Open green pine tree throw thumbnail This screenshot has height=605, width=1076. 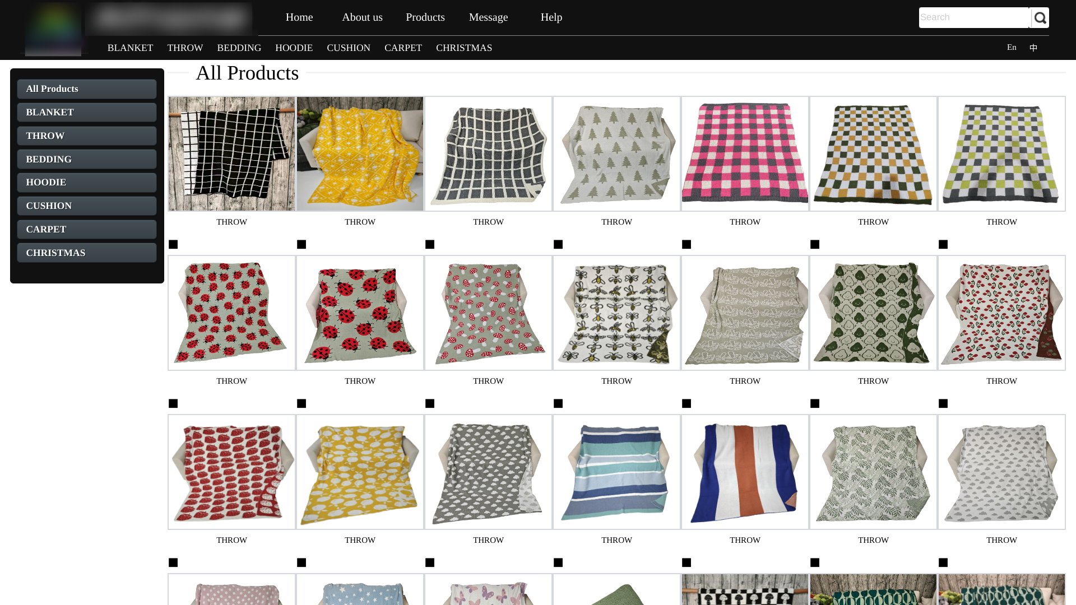point(616,154)
